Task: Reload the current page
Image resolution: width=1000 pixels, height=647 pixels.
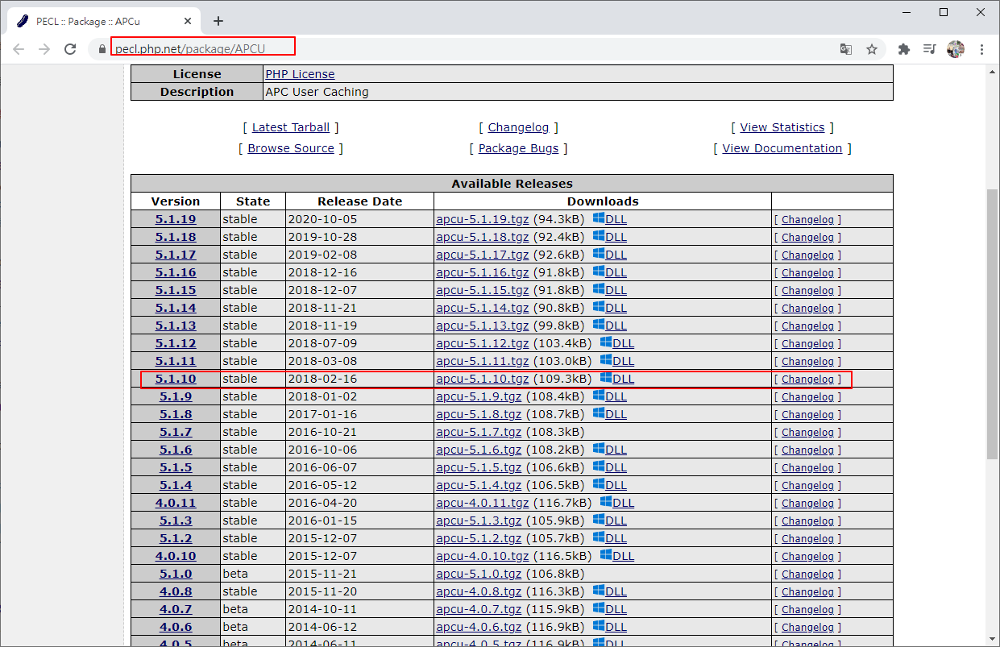Action: (70, 49)
